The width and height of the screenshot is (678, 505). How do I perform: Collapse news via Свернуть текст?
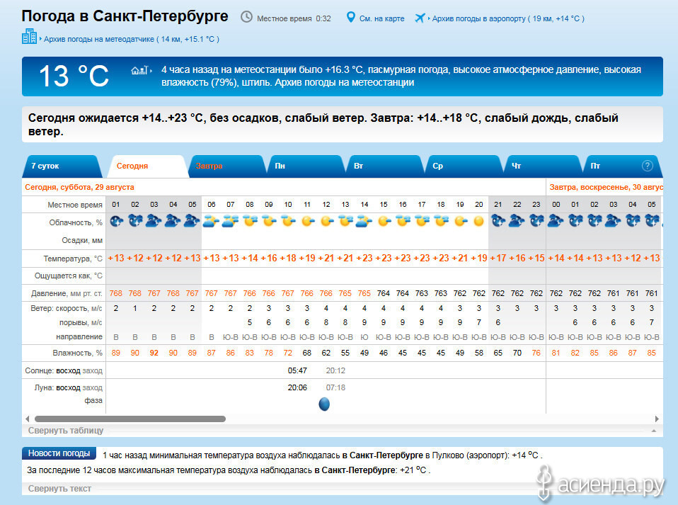59,489
